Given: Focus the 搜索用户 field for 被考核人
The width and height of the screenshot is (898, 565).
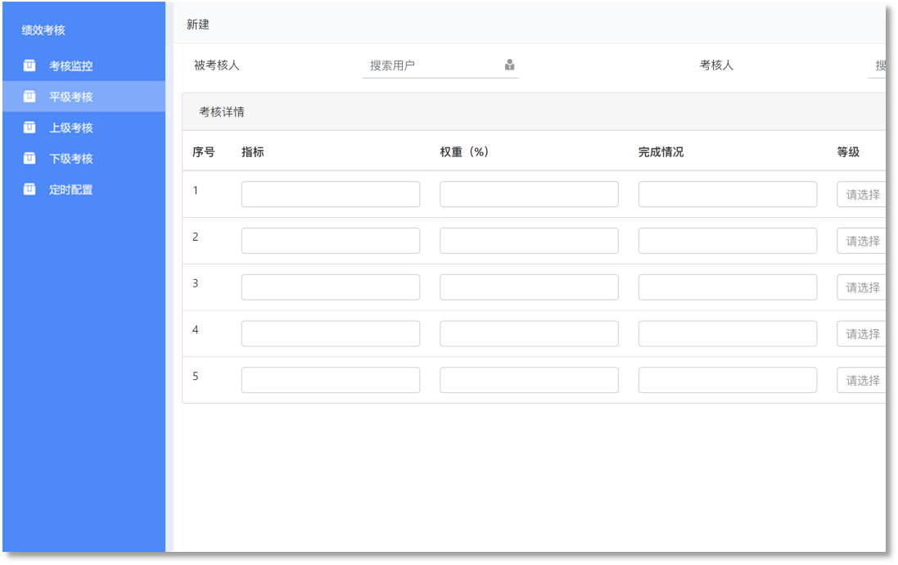Looking at the screenshot, I should pyautogui.click(x=440, y=66).
